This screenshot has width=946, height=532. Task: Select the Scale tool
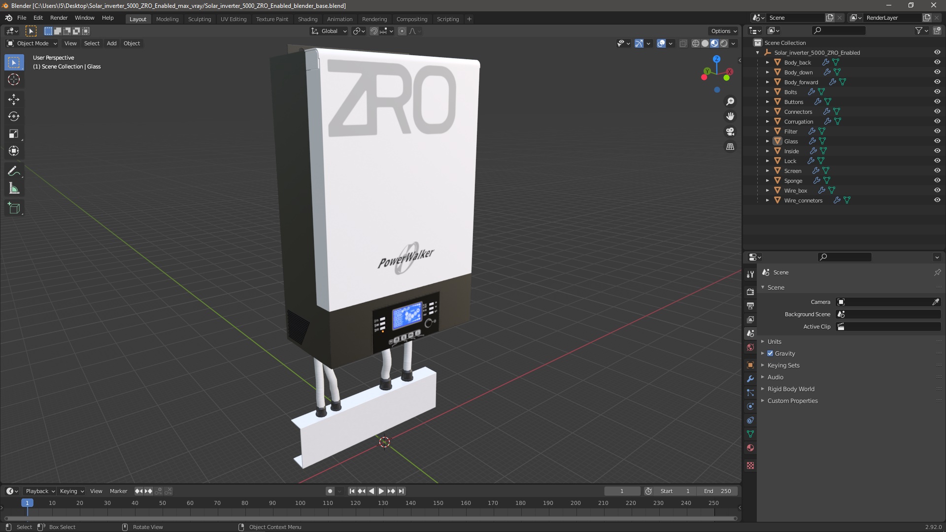pyautogui.click(x=14, y=134)
